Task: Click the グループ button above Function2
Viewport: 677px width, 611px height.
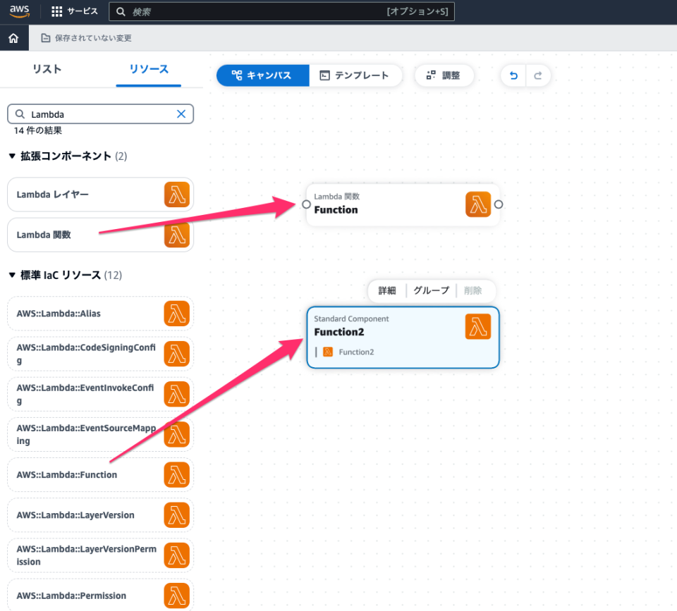Action: (431, 290)
